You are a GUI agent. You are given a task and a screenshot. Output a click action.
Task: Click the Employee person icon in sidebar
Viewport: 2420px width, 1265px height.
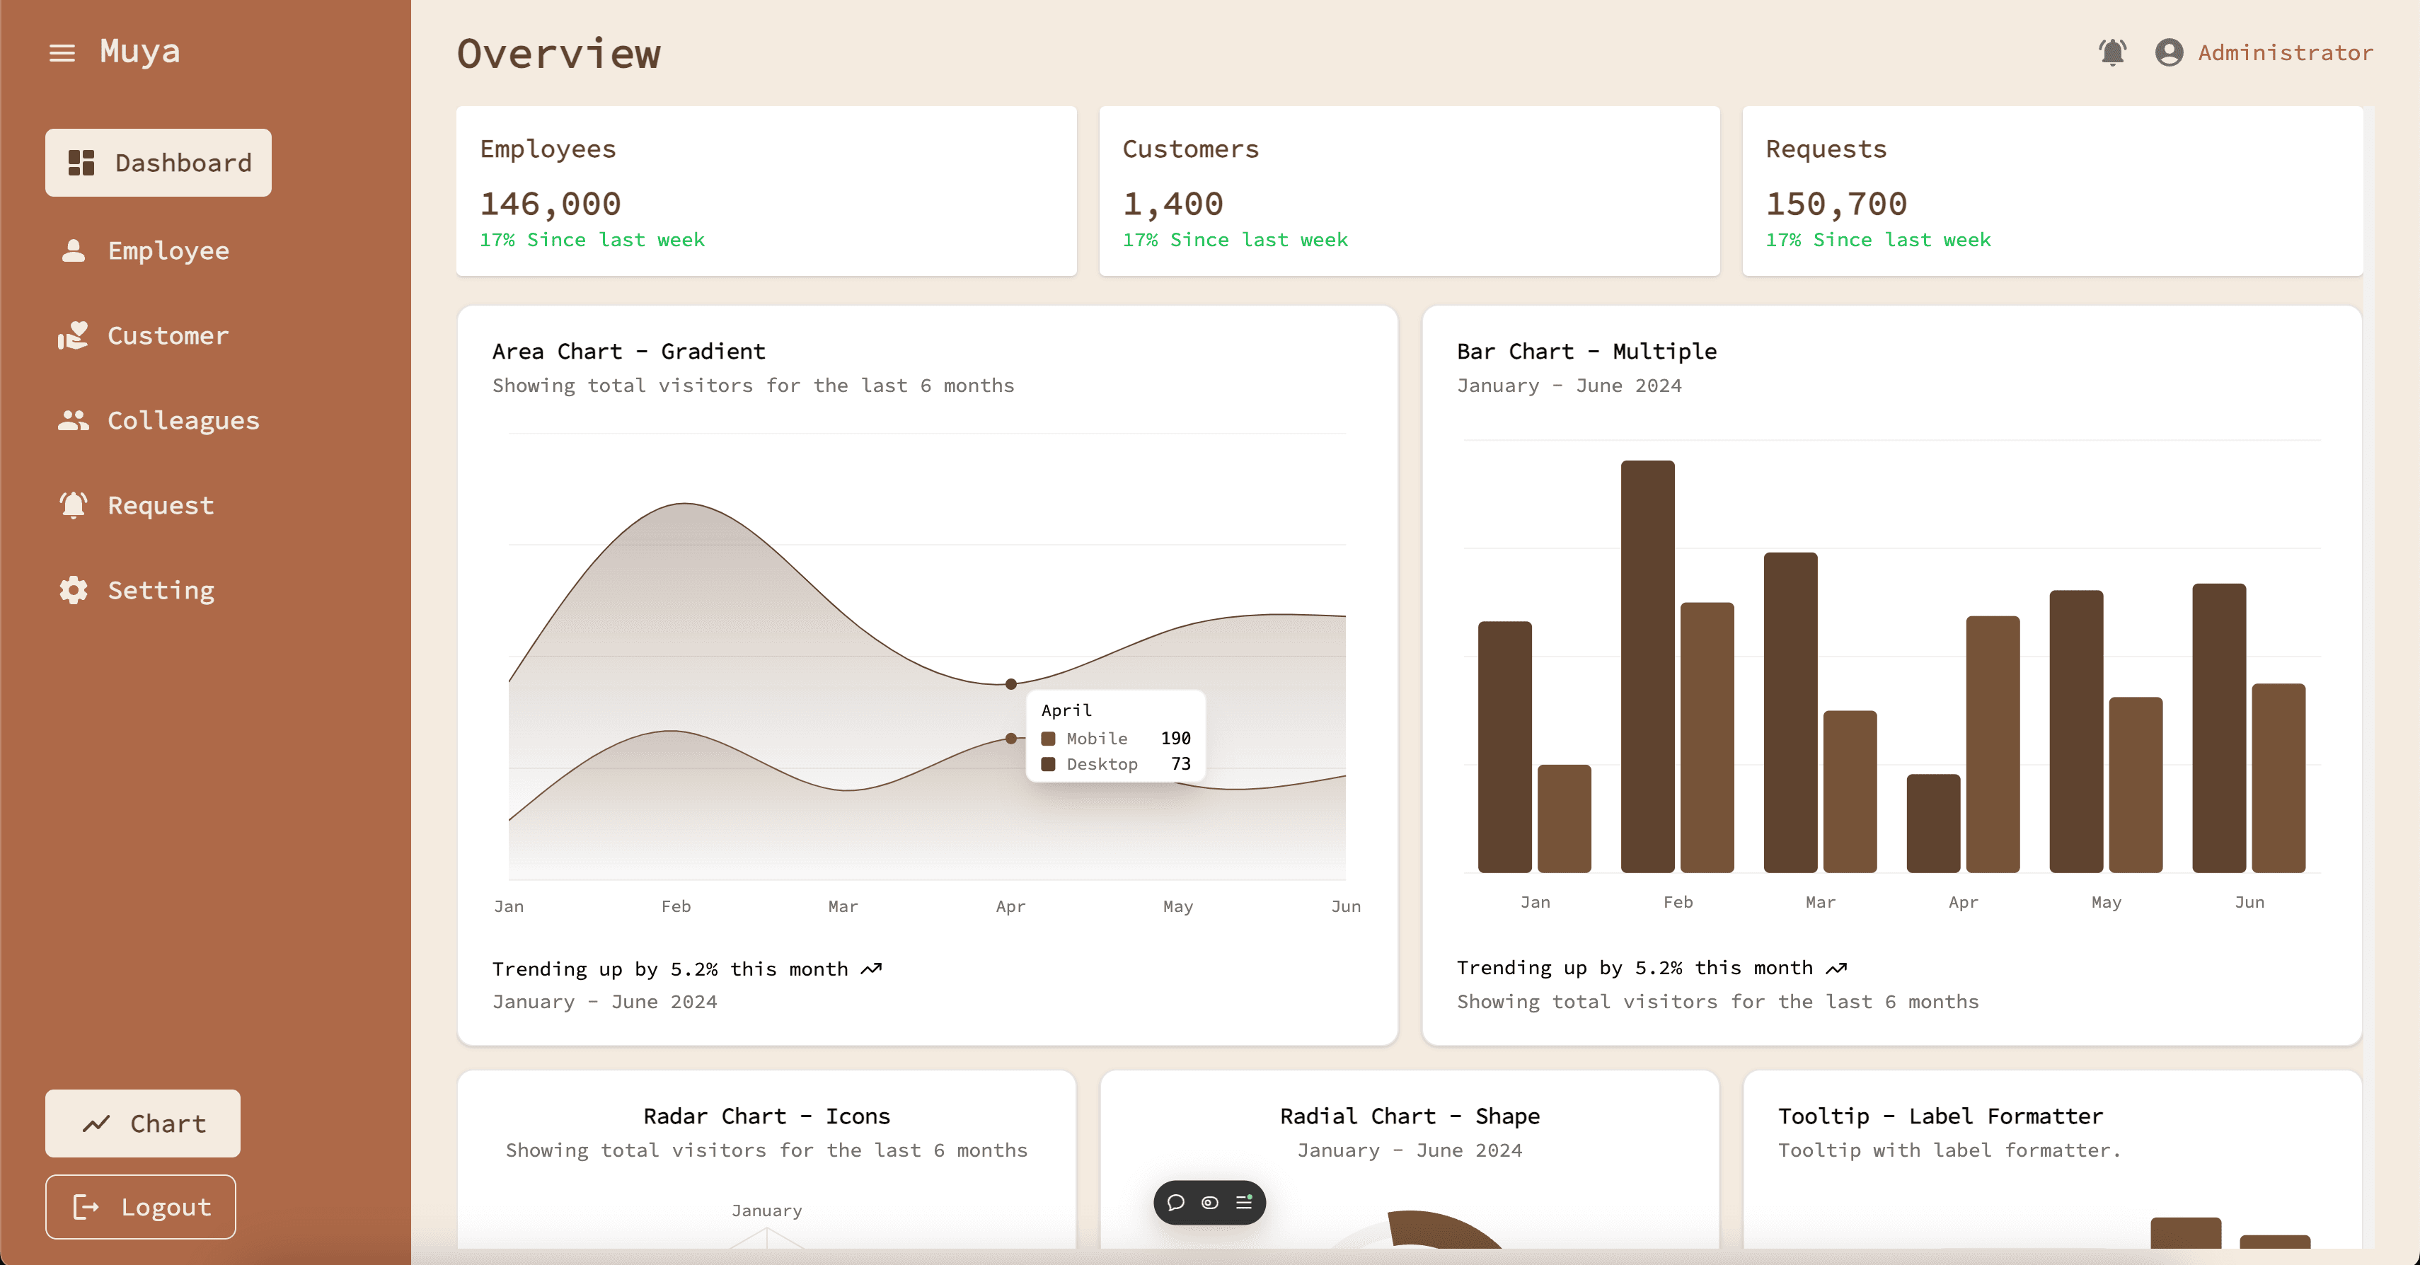(x=74, y=250)
